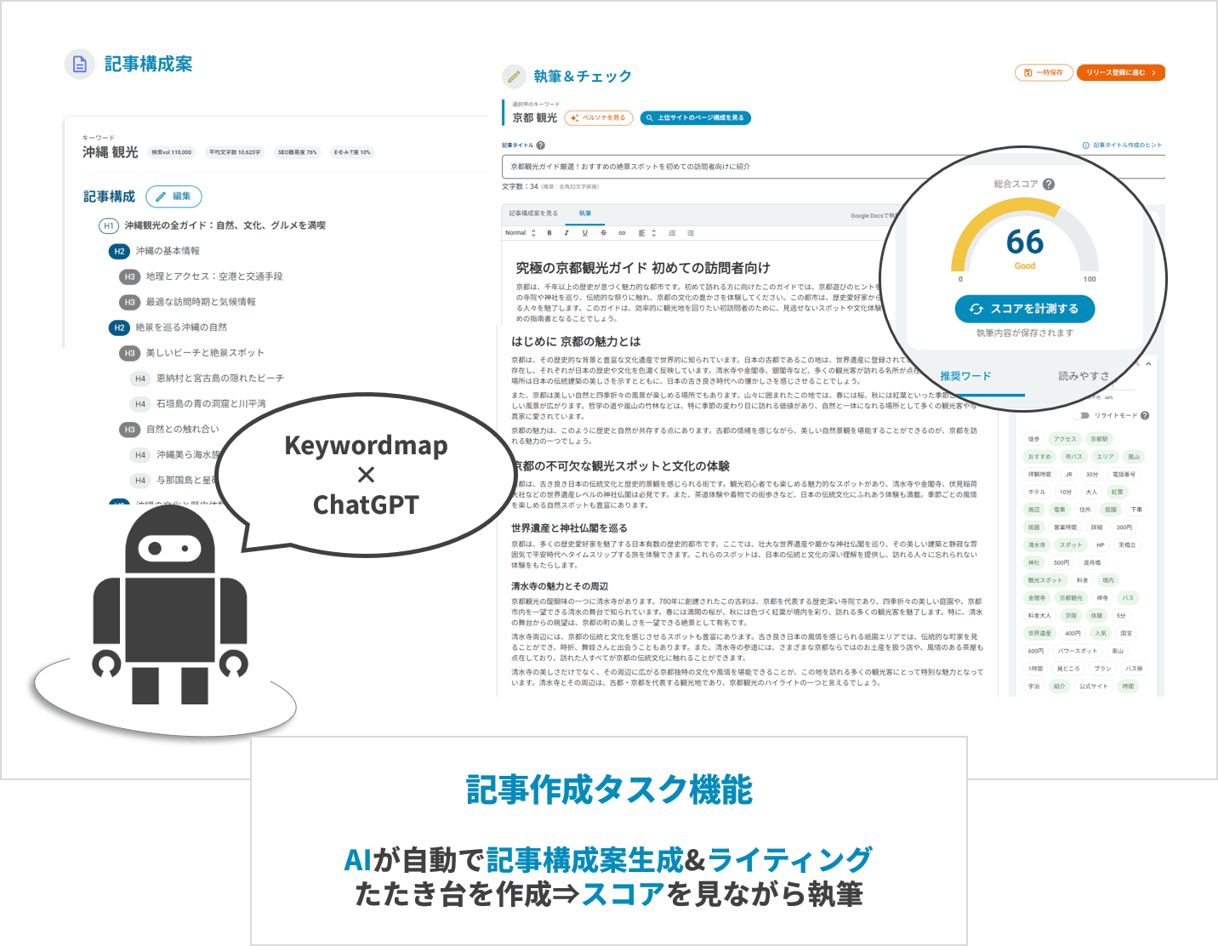Image resolution: width=1218 pixels, height=946 pixels.
Task: Click the bold formatting icon
Action: 549,233
